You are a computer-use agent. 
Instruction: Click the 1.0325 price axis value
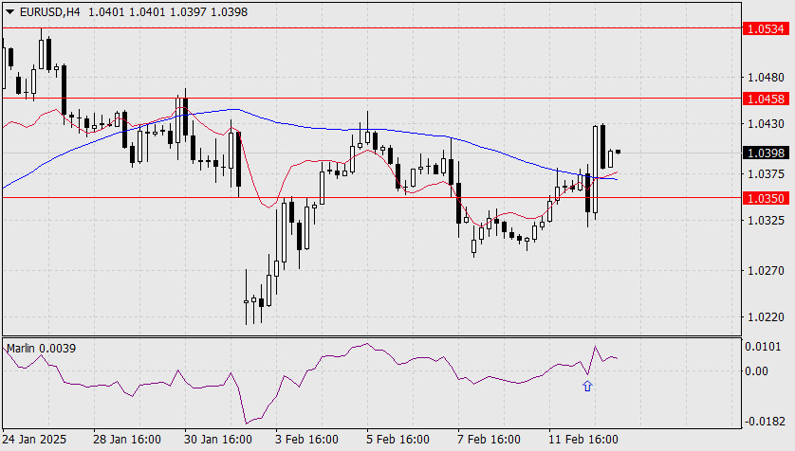click(766, 220)
